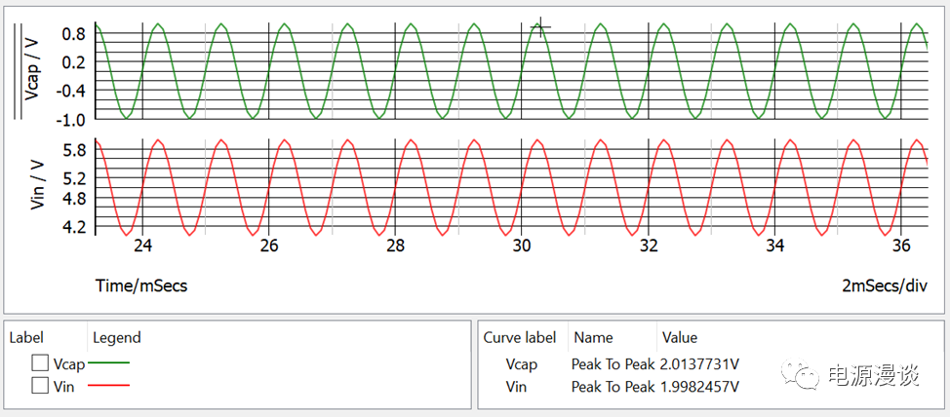Screen dimensions: 950x417
Task: Click the red Vin legend line
Action: point(108,386)
